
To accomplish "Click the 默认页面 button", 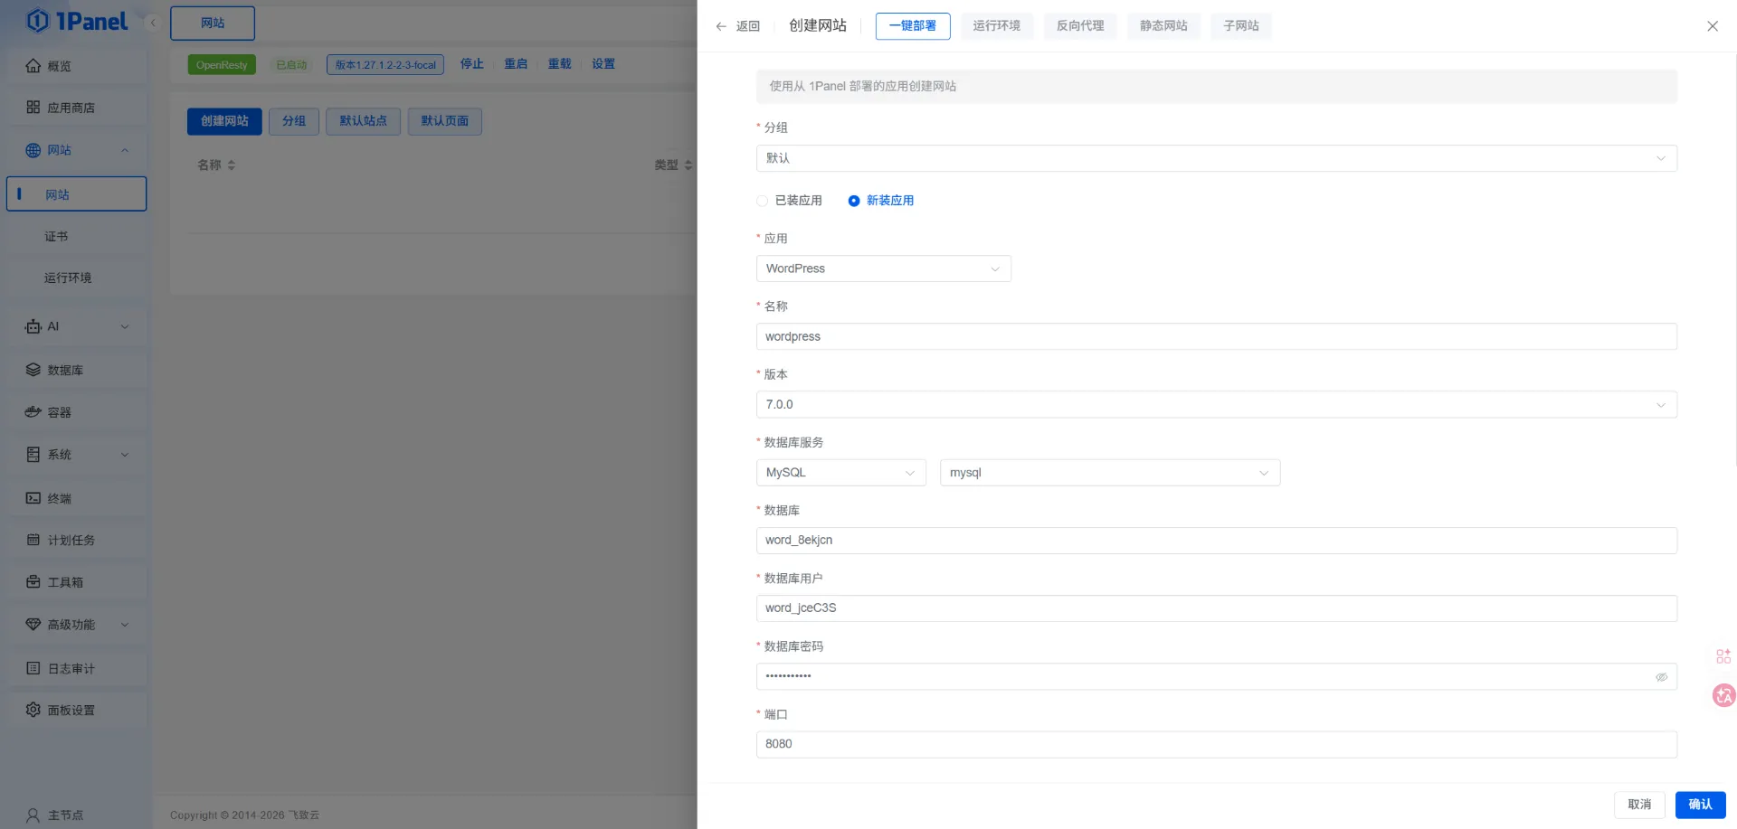I will [x=445, y=121].
